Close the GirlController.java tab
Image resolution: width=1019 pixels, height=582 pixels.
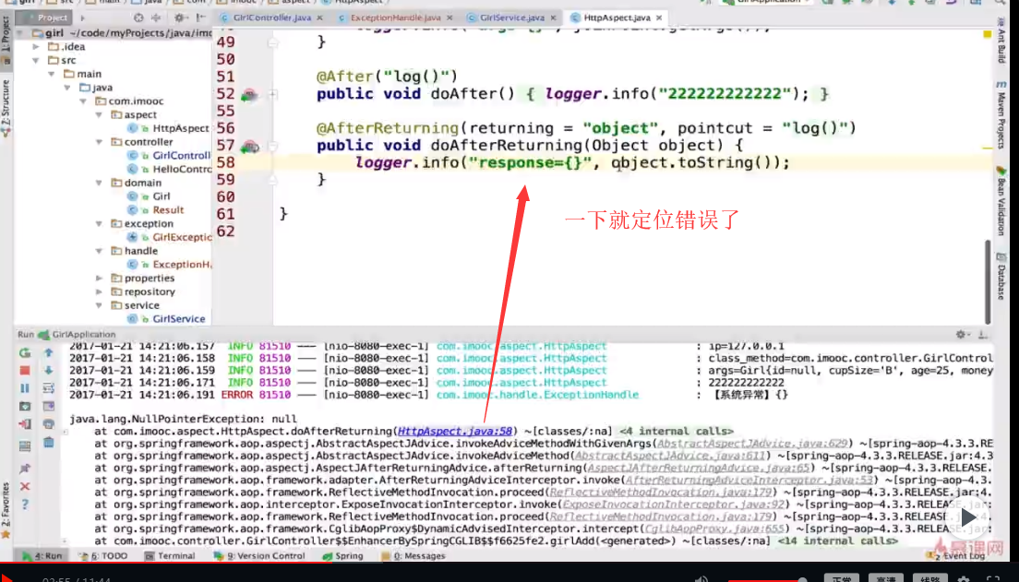pos(319,18)
